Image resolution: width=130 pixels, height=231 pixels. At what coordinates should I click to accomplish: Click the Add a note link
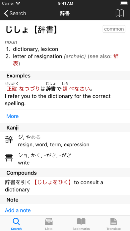18,210
